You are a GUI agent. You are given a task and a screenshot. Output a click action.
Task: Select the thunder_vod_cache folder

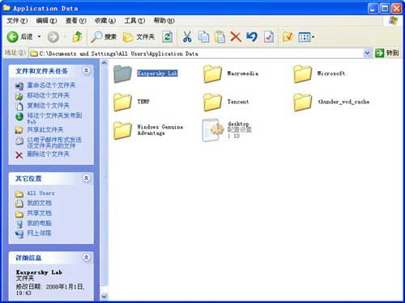[x=331, y=102]
